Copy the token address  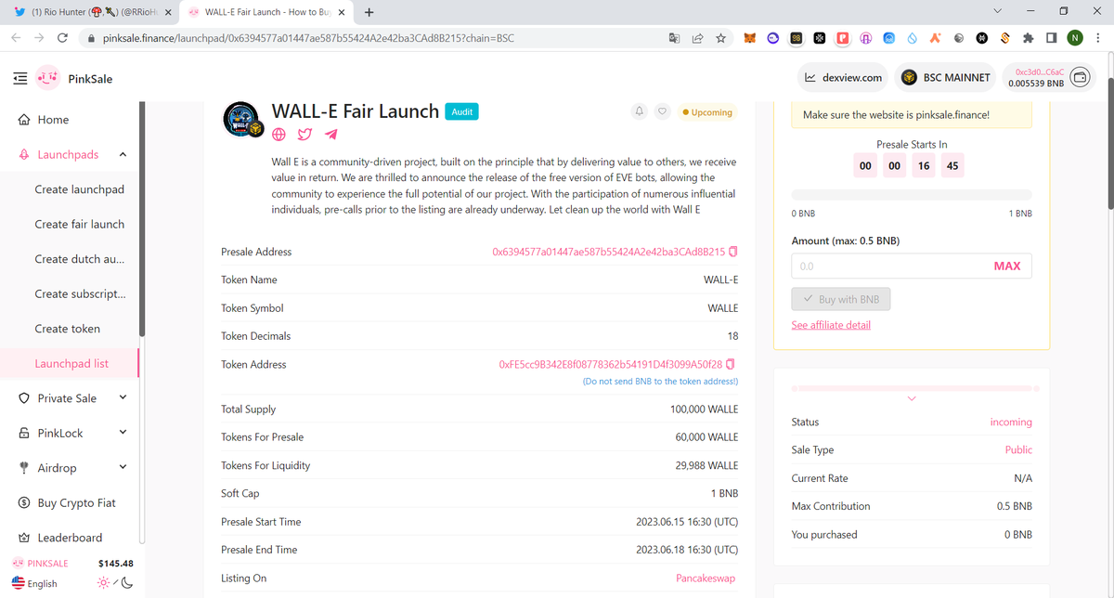732,364
